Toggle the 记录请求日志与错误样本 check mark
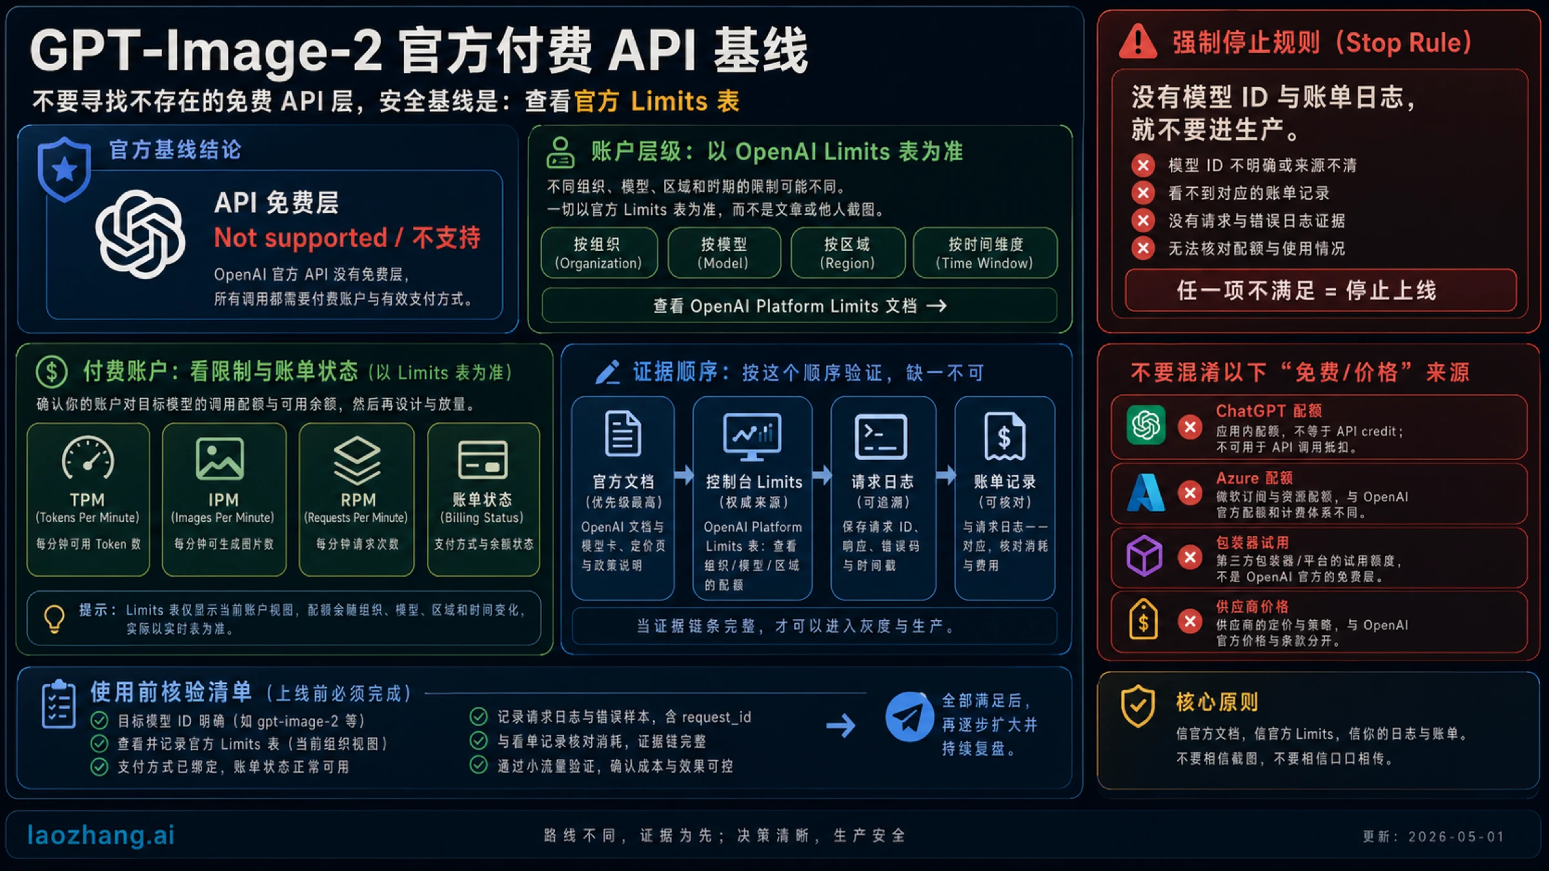 click(478, 716)
